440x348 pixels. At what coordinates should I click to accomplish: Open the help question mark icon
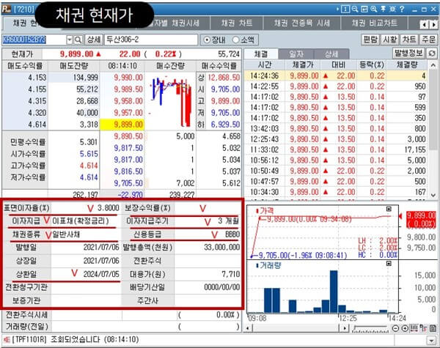pyautogui.click(x=402, y=9)
